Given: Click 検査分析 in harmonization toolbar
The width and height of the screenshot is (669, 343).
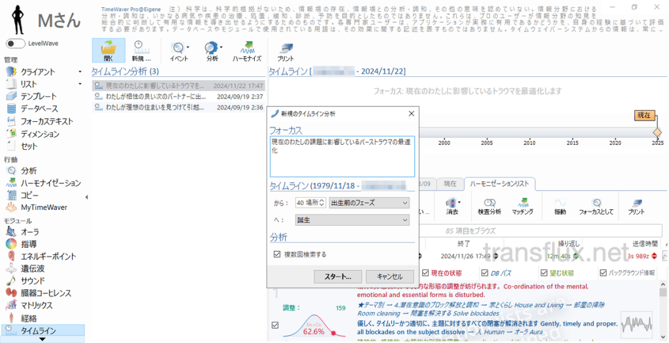Looking at the screenshot, I should [489, 206].
